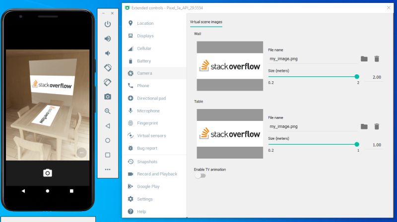The width and height of the screenshot is (397, 222).
Task: Click the Wall image preview thumbnail
Action: 230,66
